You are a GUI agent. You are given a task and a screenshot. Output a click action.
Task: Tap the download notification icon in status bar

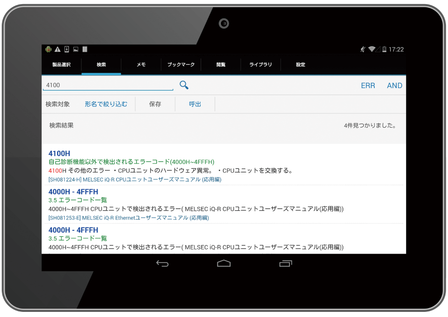pos(67,49)
